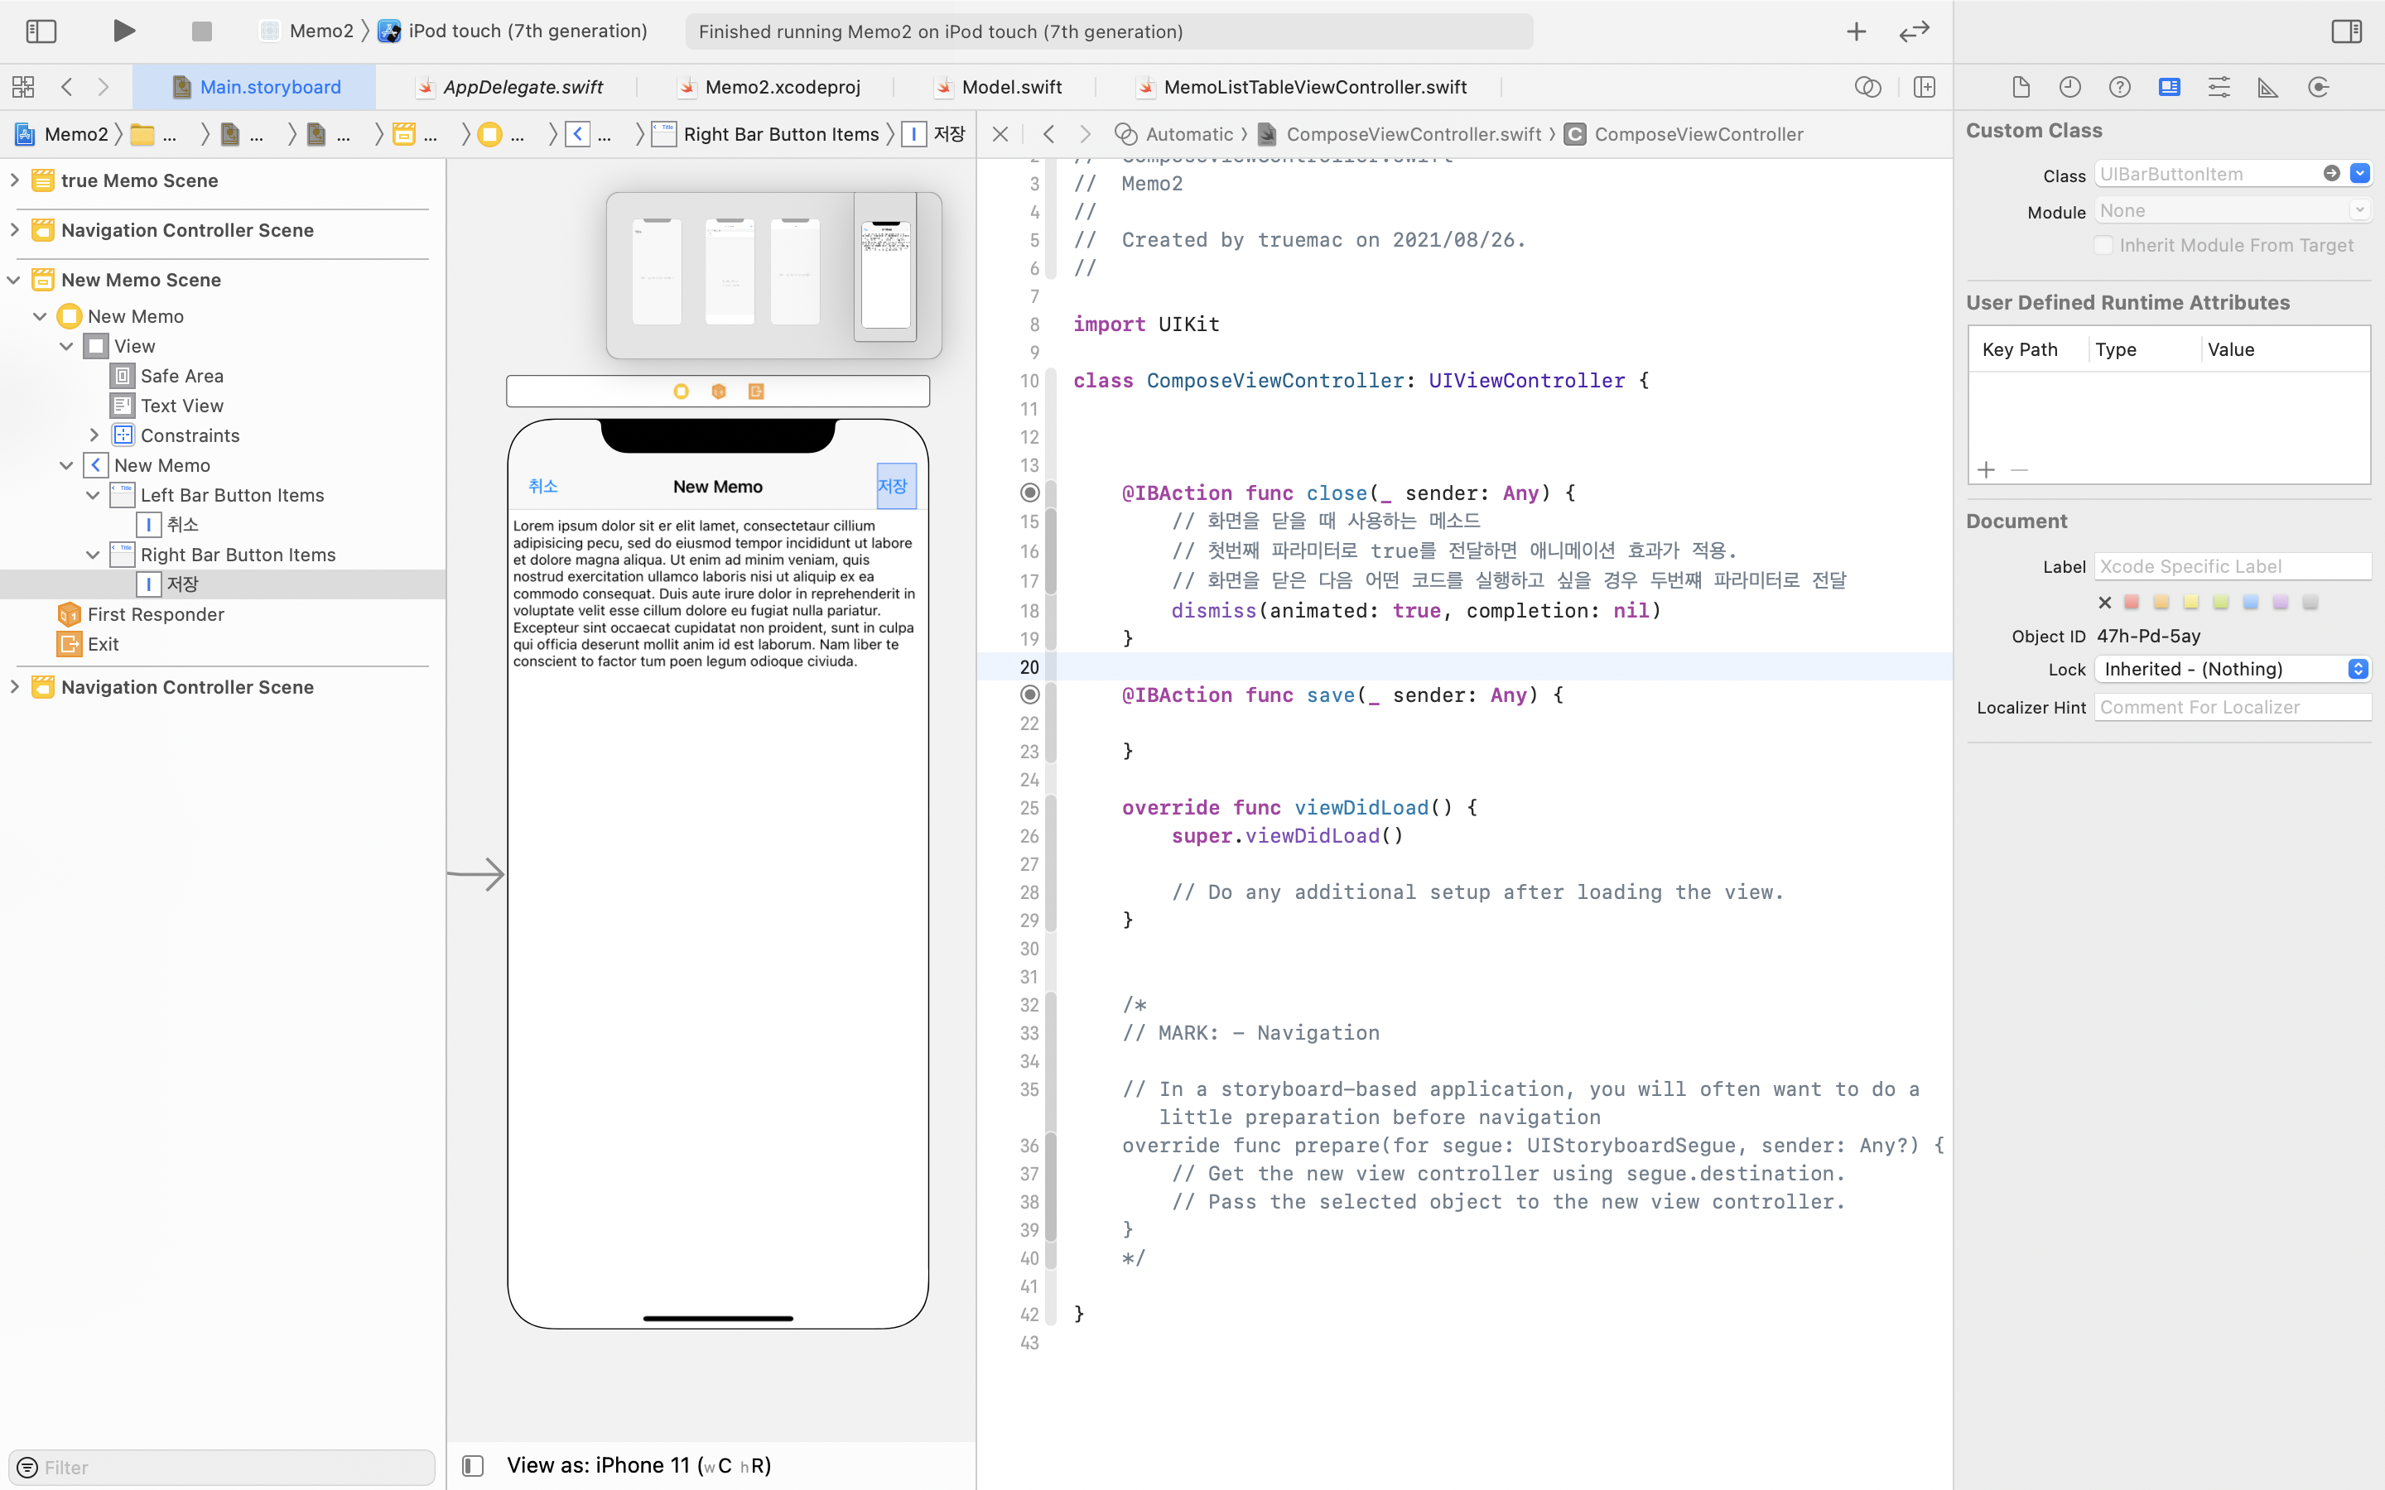Add a runtime attribute with plus
The image size is (2385, 1490).
point(1986,469)
